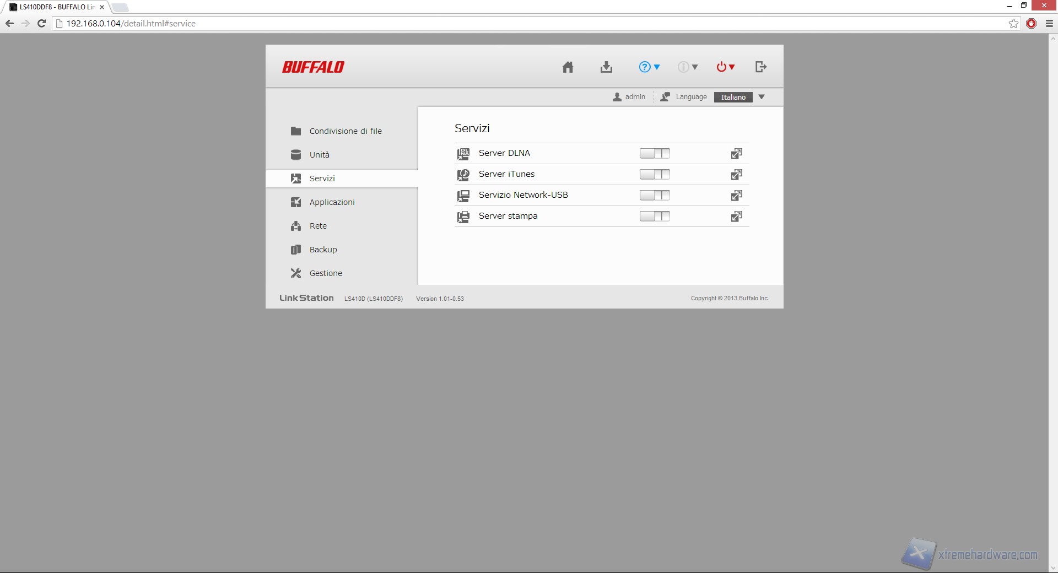The image size is (1058, 573).
Task: Switch on Server stampa toggle
Action: point(655,217)
